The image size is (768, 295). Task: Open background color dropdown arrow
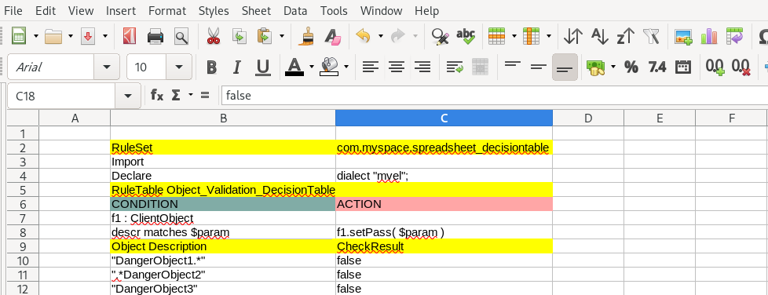click(x=346, y=67)
